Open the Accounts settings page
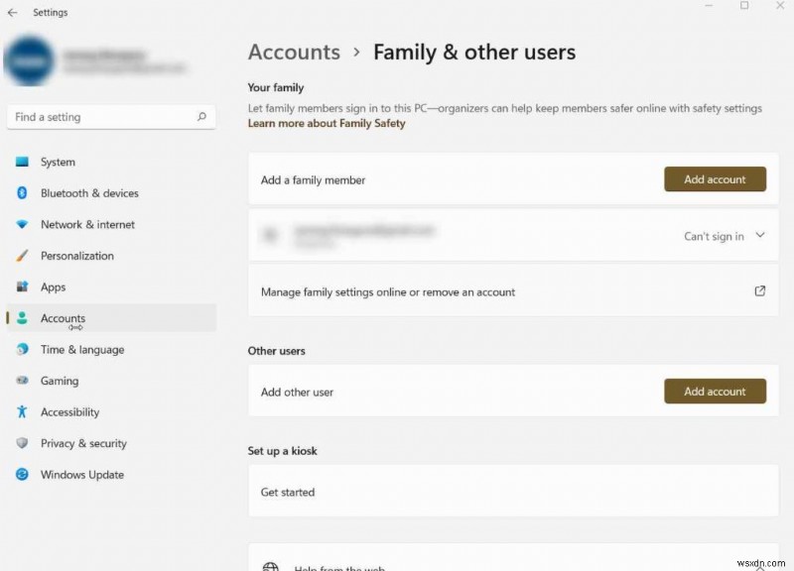 tap(63, 318)
